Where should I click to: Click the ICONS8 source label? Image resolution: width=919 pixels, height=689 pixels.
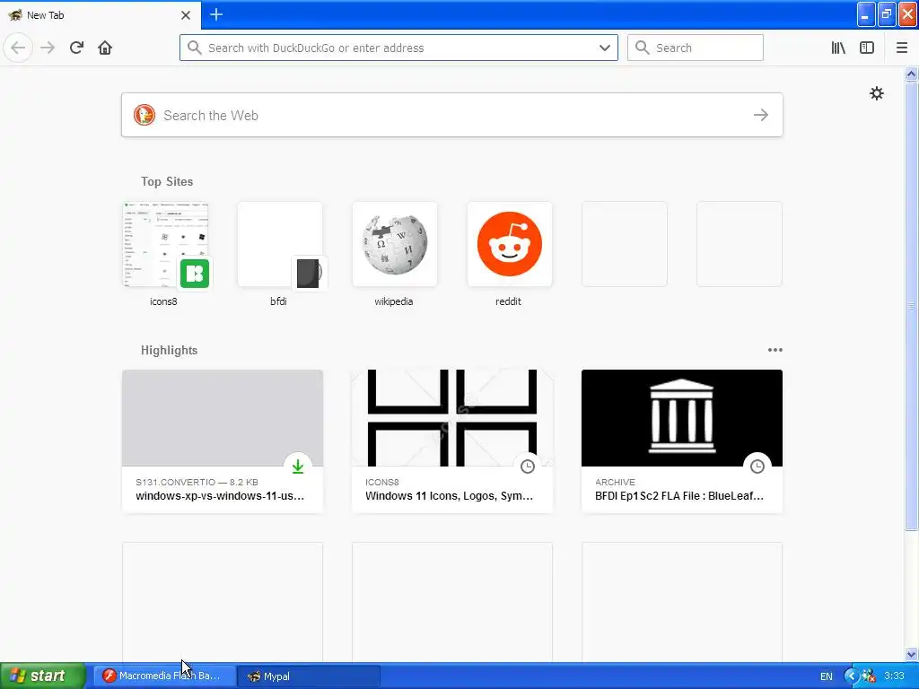point(381,482)
